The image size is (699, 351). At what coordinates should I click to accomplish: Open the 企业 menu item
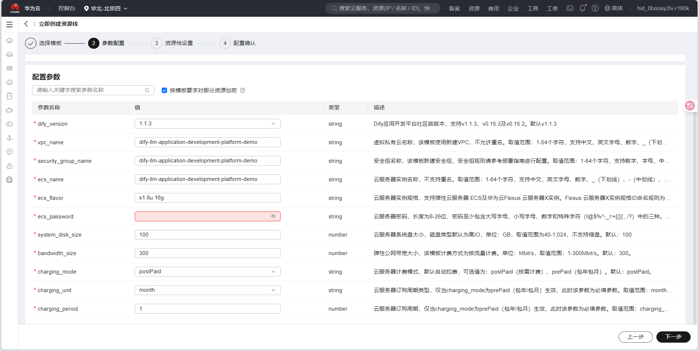coord(513,8)
